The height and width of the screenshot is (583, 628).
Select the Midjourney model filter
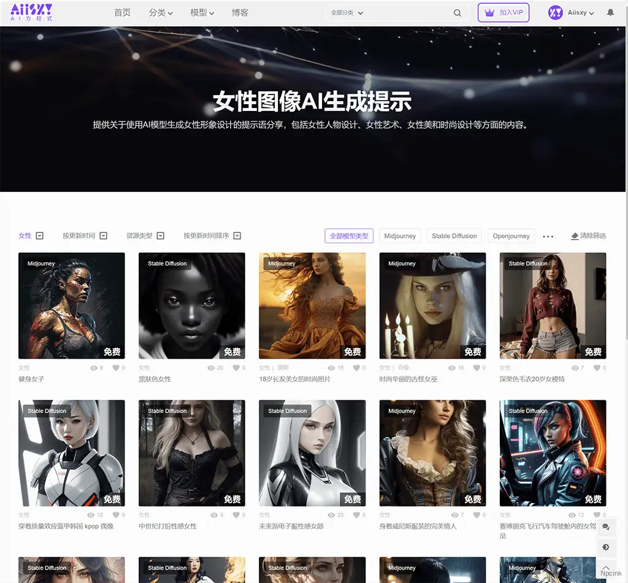point(400,235)
